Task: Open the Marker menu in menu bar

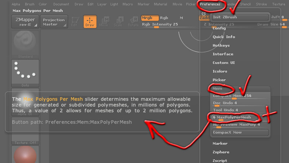Action: (x=143, y=4)
